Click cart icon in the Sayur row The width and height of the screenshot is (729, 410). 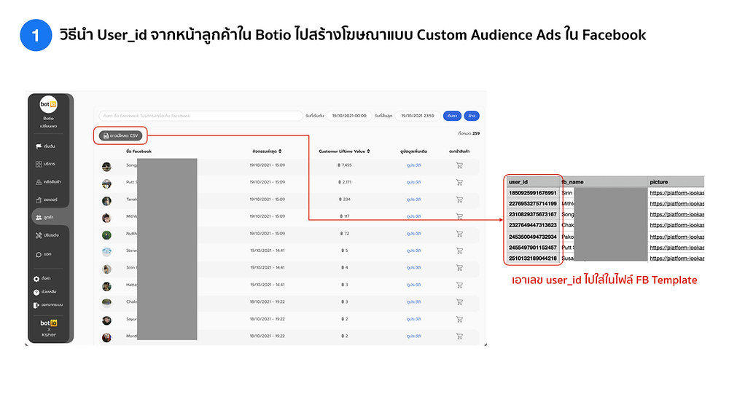[459, 320]
